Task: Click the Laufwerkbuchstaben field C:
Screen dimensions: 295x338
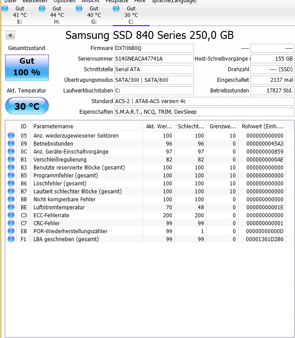Action: click(154, 91)
